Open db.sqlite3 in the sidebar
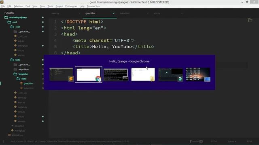The width and height of the screenshot is (259, 145). pyautogui.click(x=19, y=126)
